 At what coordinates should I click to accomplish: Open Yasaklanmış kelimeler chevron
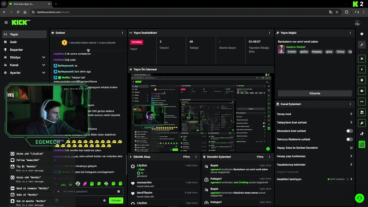[351, 165]
